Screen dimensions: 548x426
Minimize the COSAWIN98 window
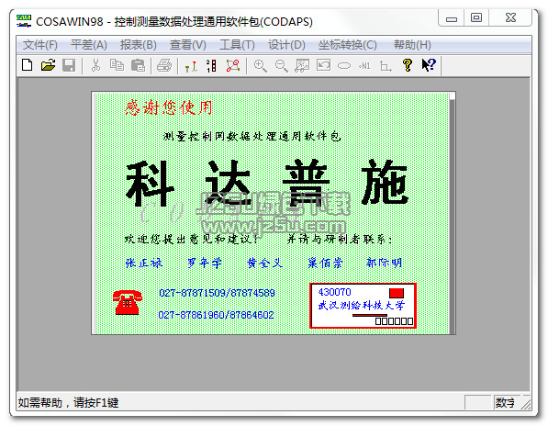pos(452,17)
